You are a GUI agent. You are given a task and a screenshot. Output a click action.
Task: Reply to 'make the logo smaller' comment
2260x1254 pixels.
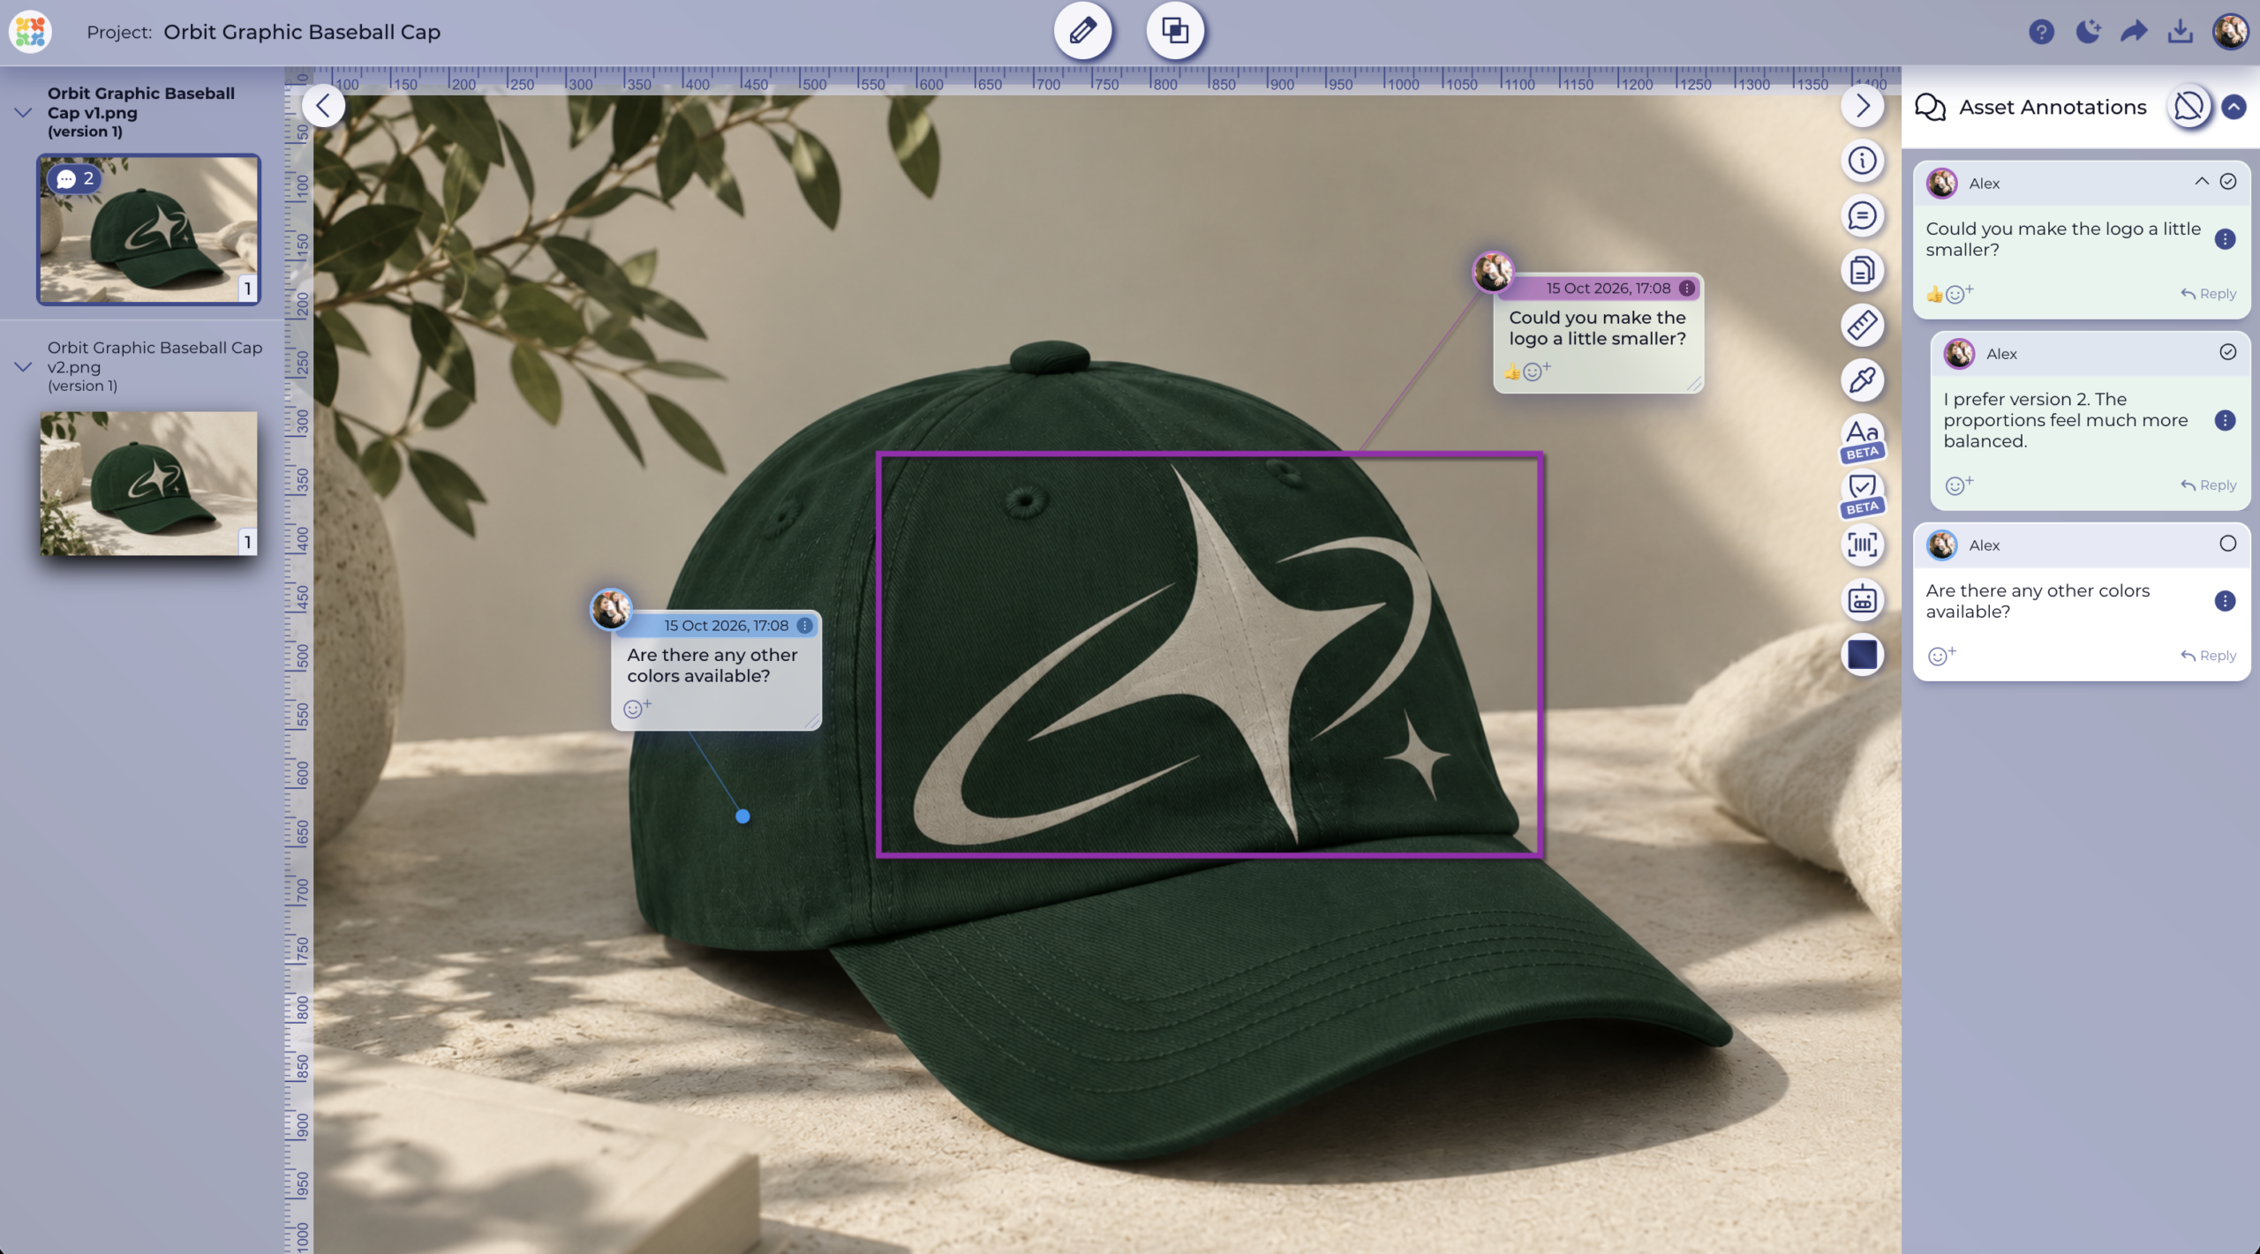point(2208,294)
